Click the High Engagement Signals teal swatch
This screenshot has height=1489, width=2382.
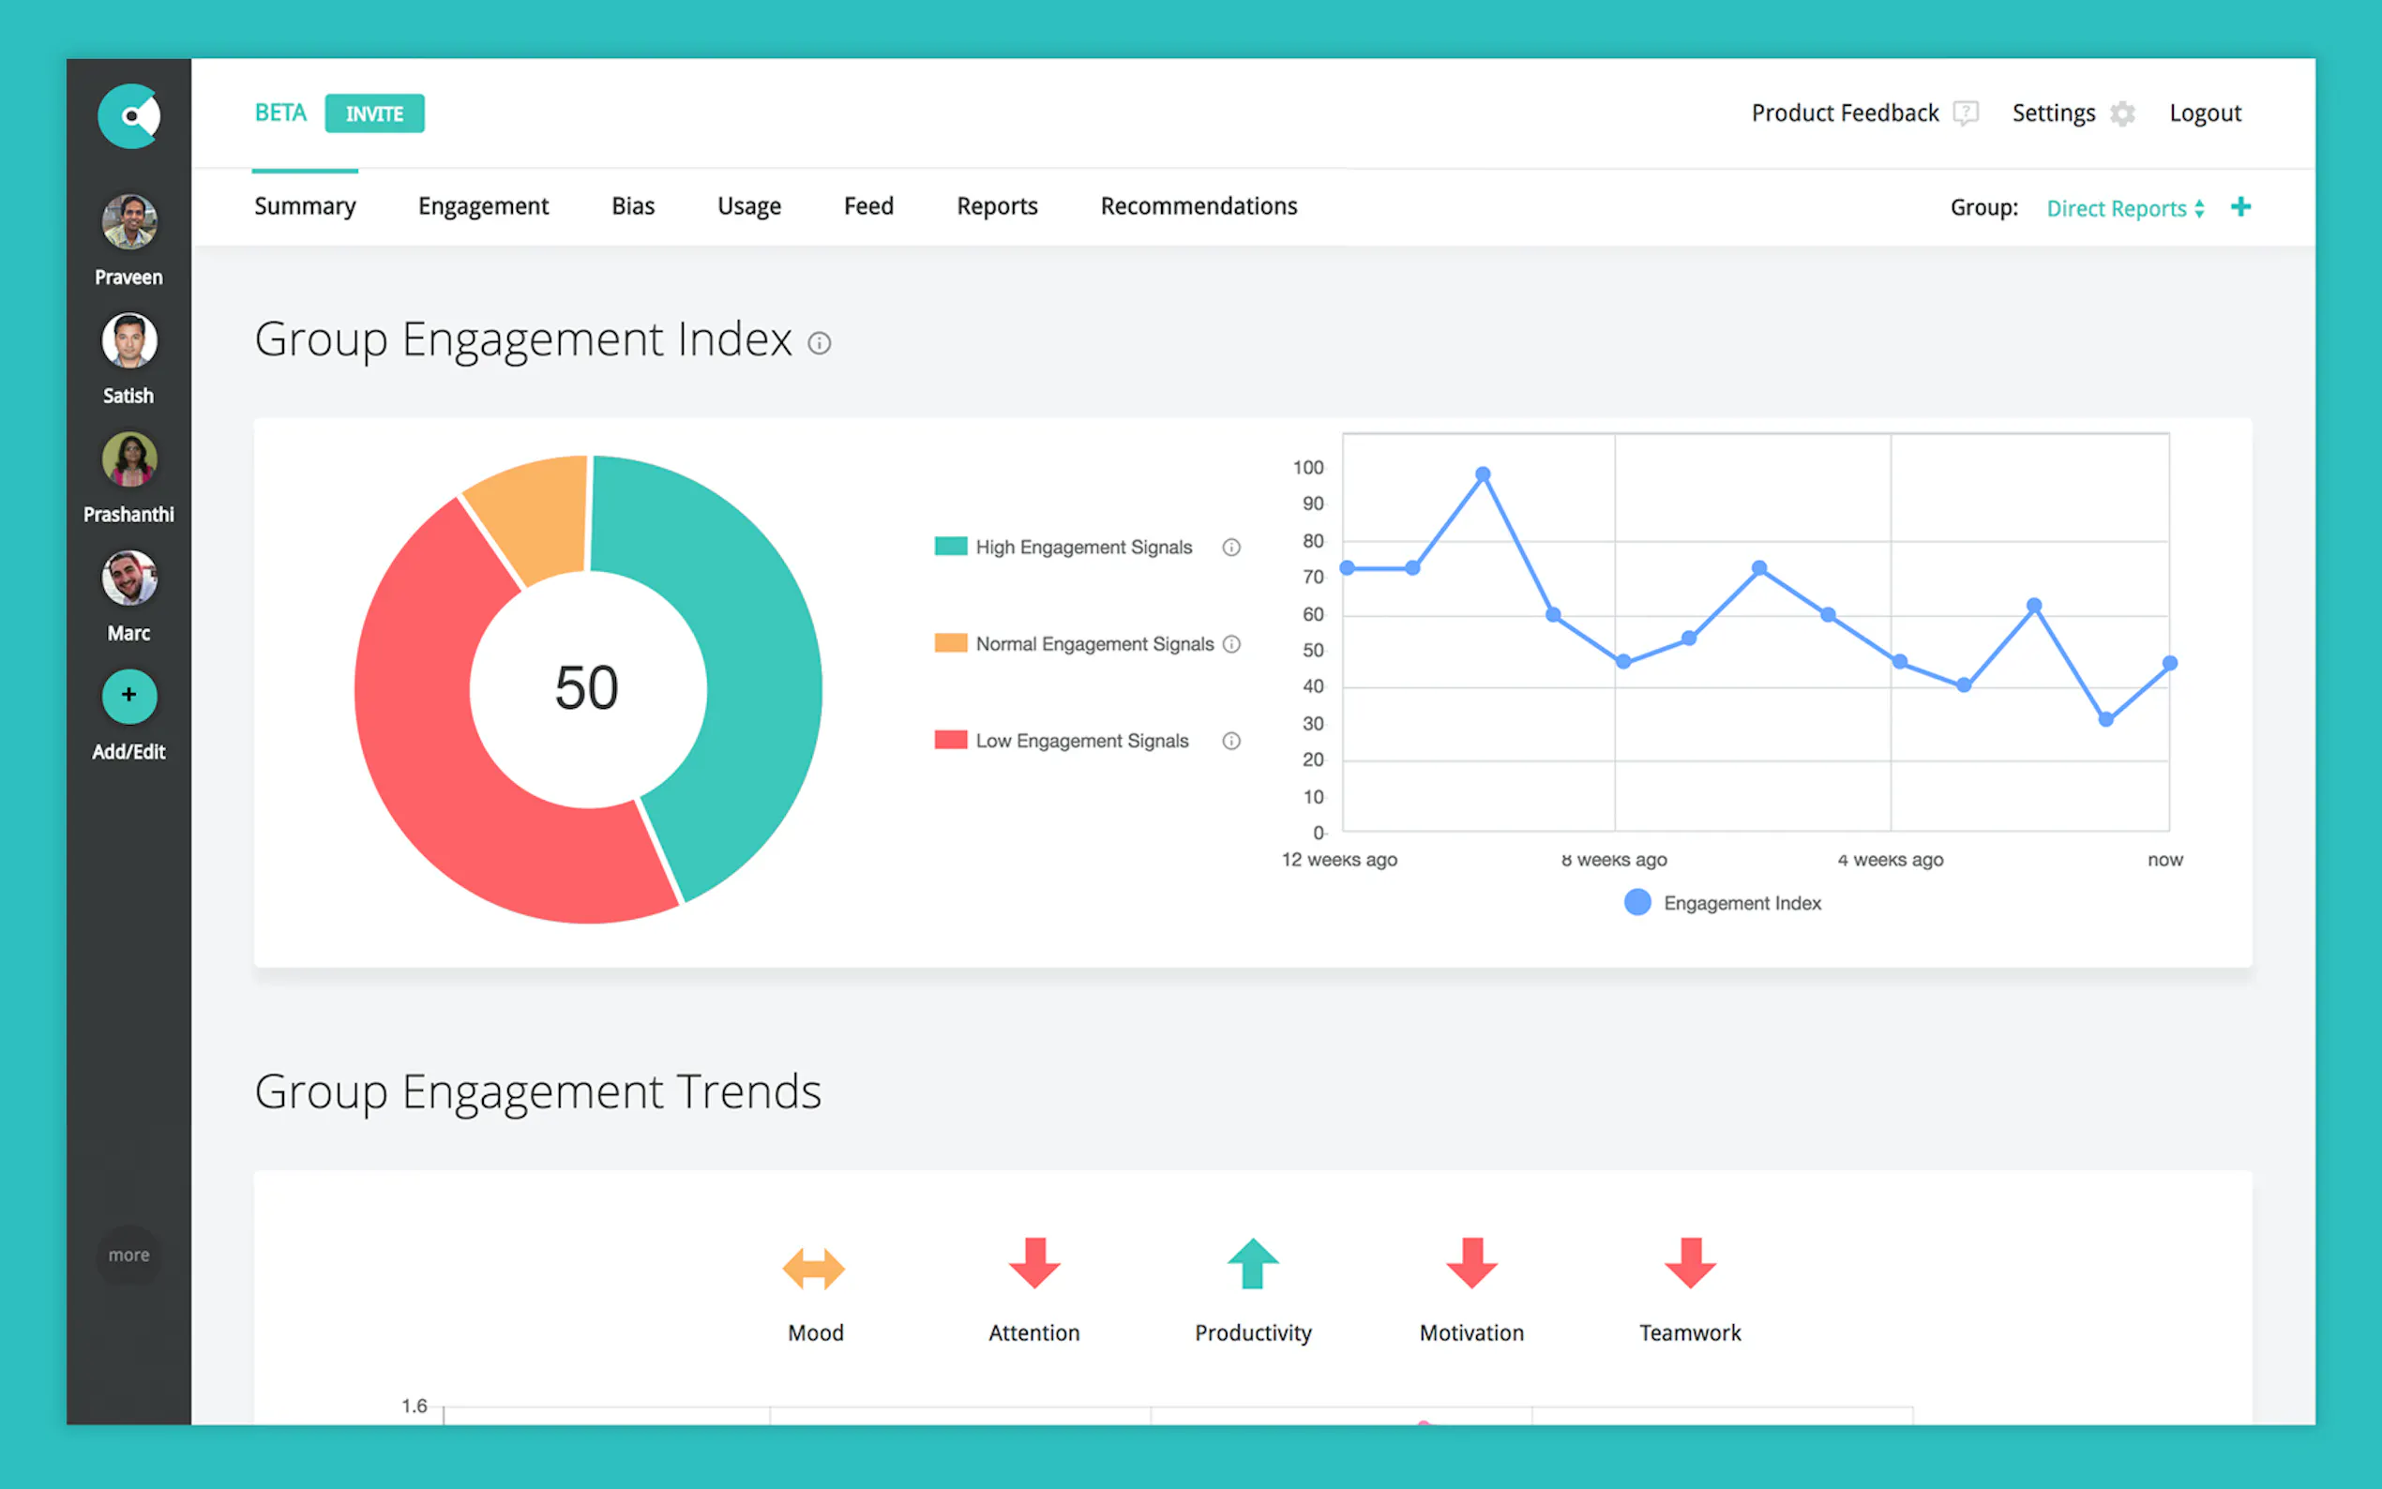[x=950, y=547]
